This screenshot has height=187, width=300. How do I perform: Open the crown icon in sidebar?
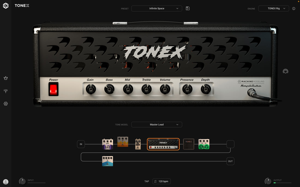(6, 78)
